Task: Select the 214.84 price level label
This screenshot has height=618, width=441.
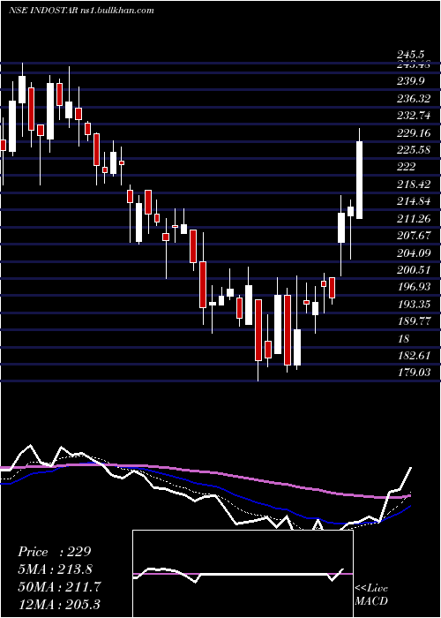Action: (414, 201)
